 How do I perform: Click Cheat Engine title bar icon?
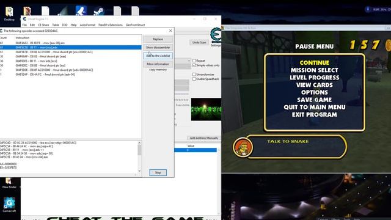click(x=24, y=19)
